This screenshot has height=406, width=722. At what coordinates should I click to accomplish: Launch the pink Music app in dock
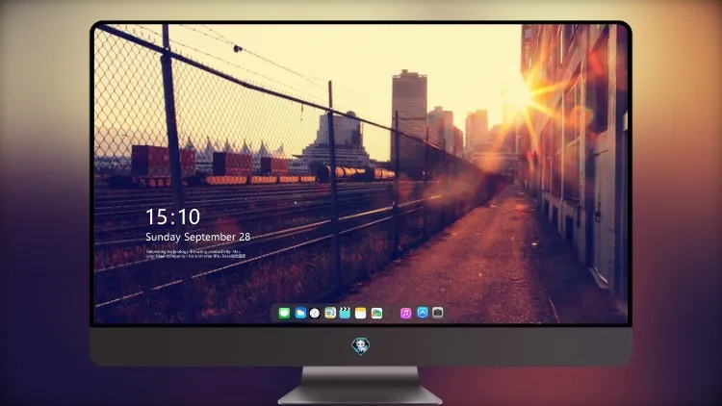tap(405, 313)
